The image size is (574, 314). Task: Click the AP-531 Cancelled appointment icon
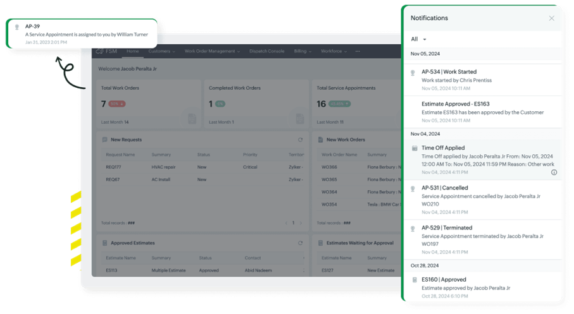414,188
